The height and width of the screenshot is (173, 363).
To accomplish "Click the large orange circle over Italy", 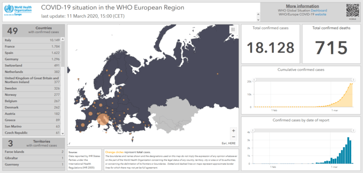I will (103, 119).
